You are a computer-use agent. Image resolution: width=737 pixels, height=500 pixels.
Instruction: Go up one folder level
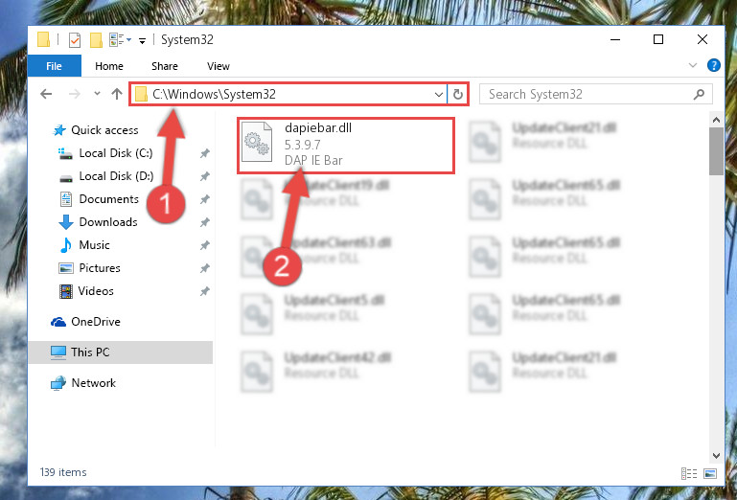(117, 94)
